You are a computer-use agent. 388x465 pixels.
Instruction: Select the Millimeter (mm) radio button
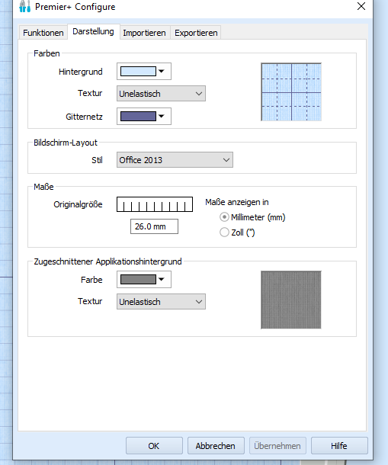(x=224, y=217)
